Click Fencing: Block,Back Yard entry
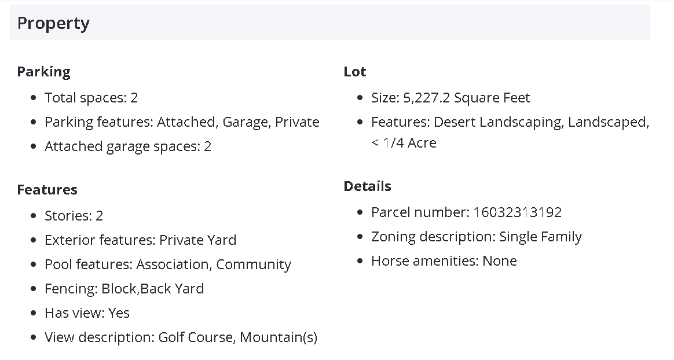 [124, 289]
